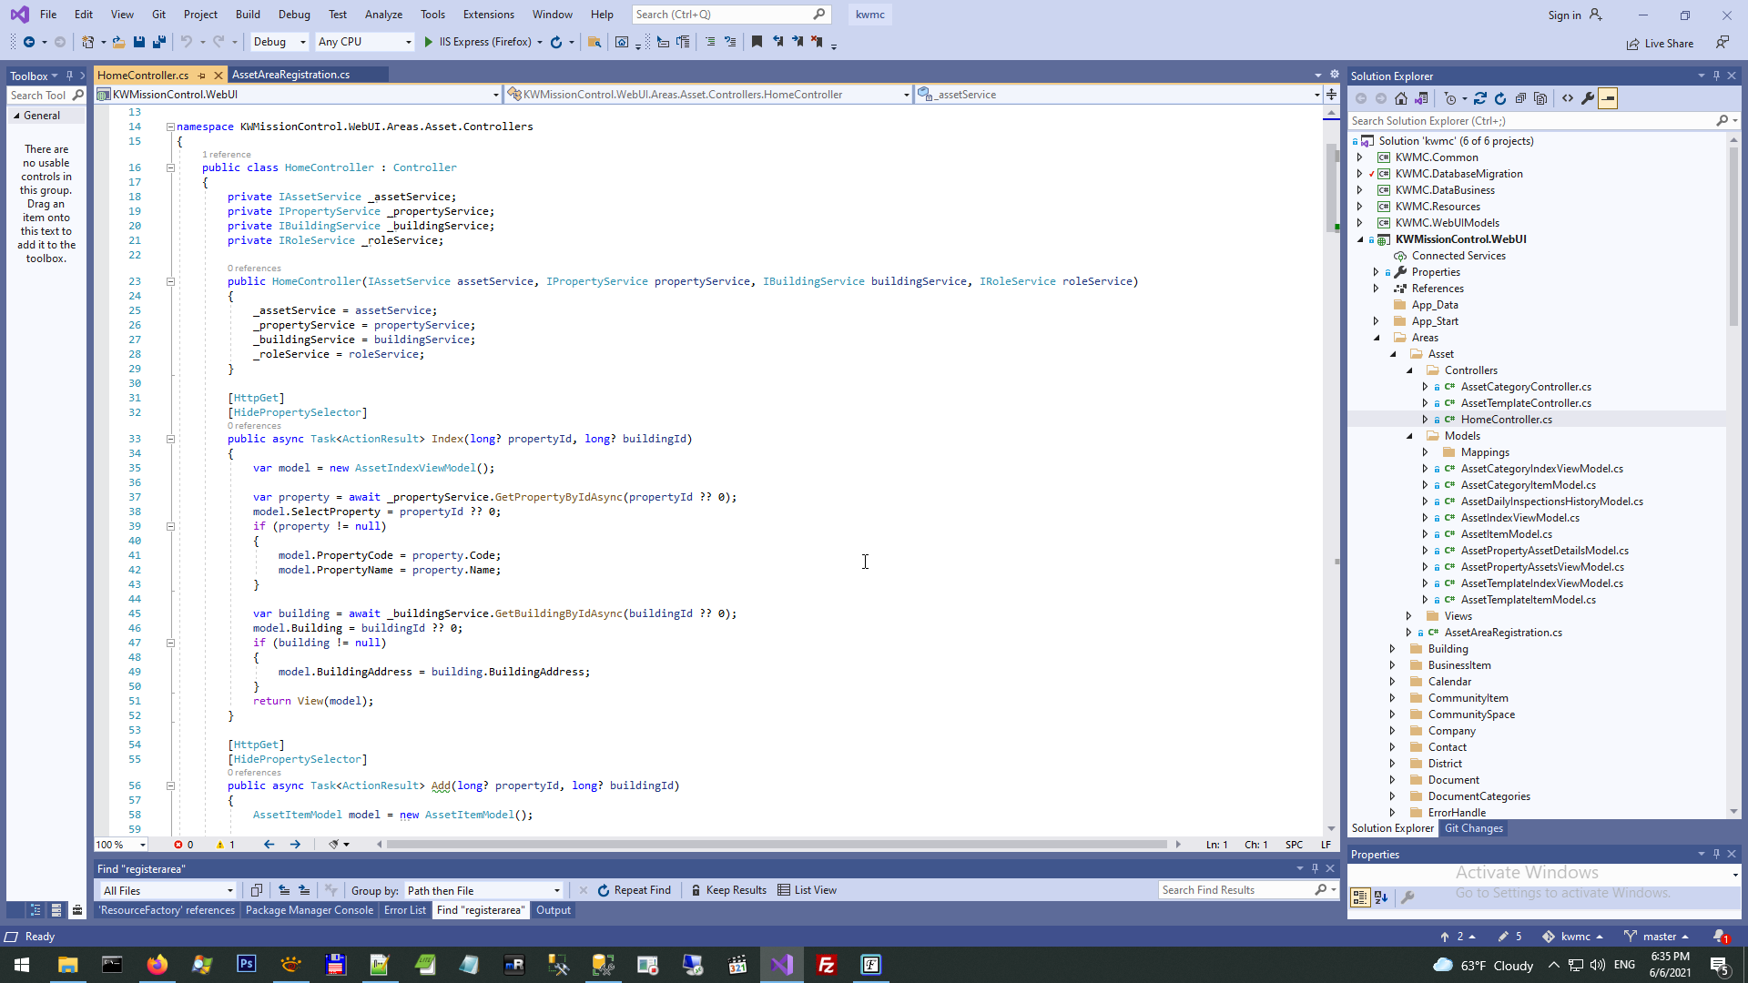Image resolution: width=1748 pixels, height=983 pixels.
Task: Click Collapse All in Solution Explorer toolbar
Action: pos(1520,98)
